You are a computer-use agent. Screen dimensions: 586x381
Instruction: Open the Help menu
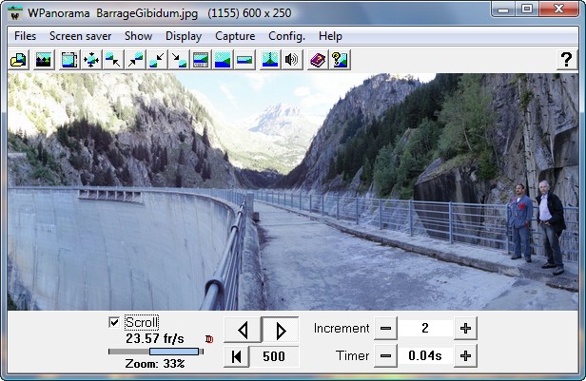330,36
